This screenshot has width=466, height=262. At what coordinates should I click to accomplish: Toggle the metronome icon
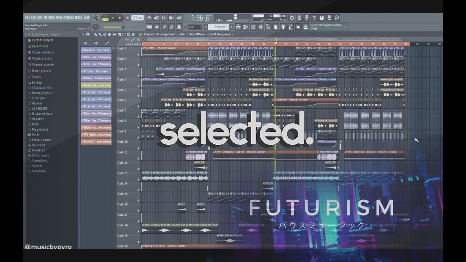(149, 18)
